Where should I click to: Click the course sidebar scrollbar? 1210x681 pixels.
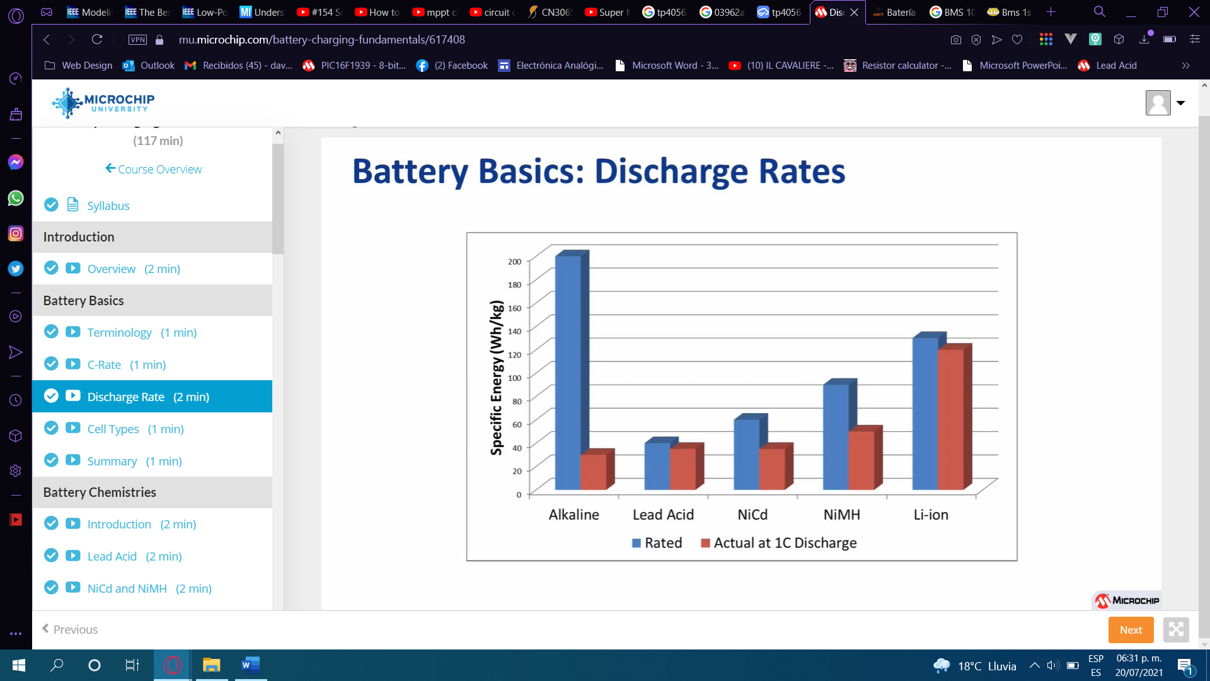[278, 199]
